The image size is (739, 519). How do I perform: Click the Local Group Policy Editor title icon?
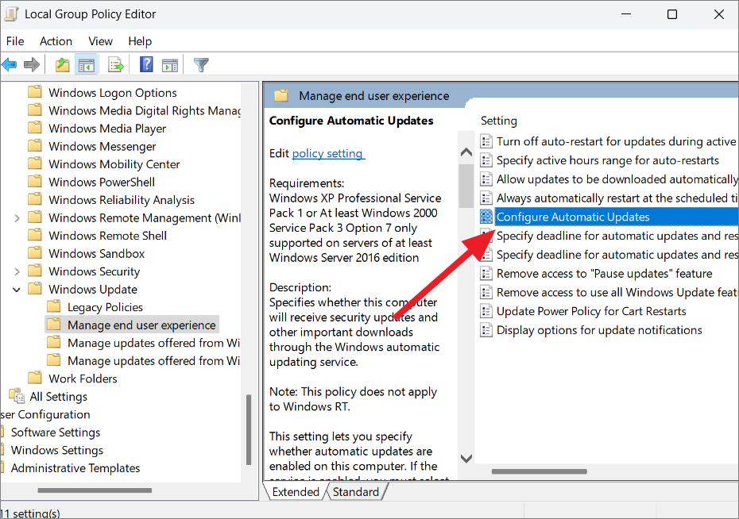pos(10,14)
